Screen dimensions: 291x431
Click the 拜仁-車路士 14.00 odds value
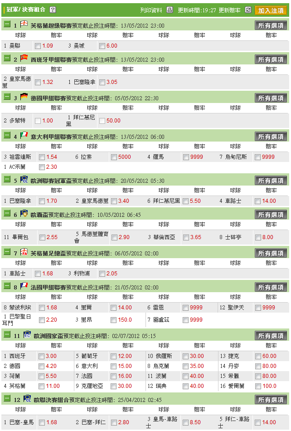269,422
